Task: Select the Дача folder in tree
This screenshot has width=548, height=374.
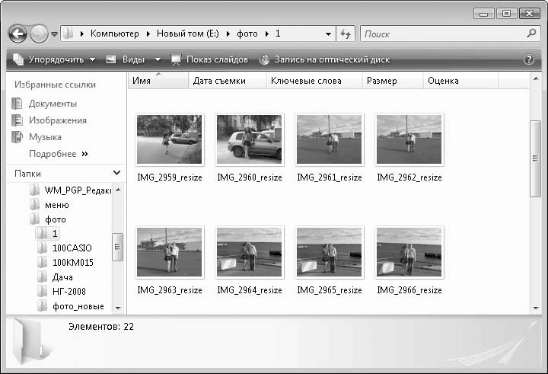Action: point(62,277)
